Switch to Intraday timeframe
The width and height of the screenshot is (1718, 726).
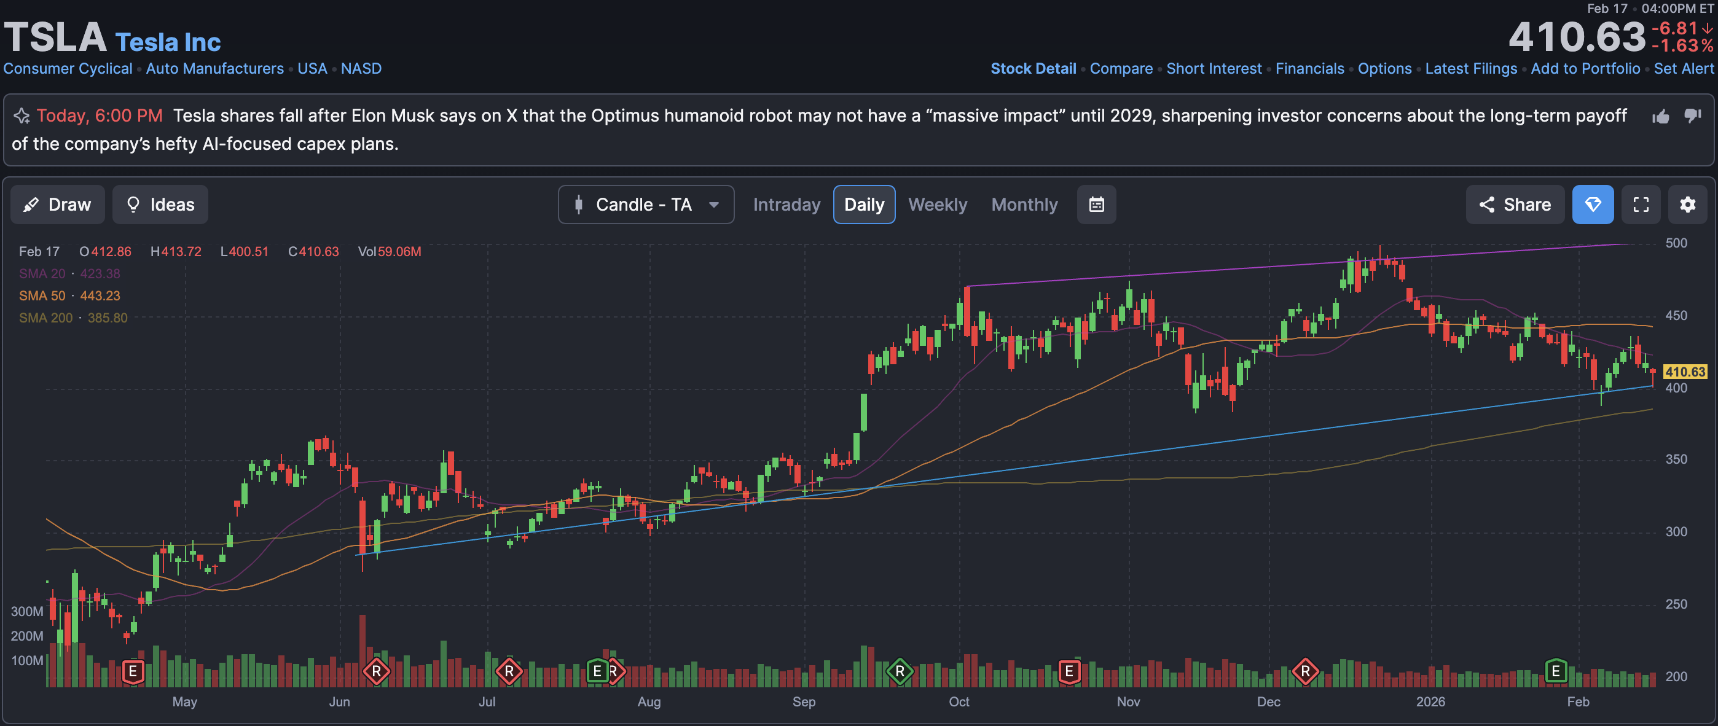(x=786, y=205)
